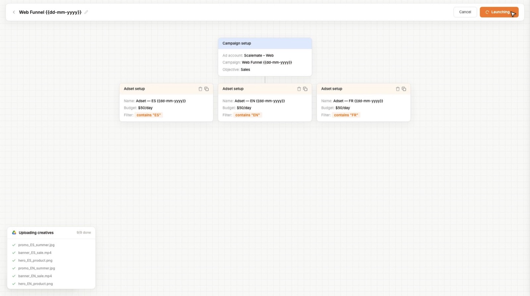Click the Uploading creatives panel title
This screenshot has height=296, width=530.
point(36,233)
